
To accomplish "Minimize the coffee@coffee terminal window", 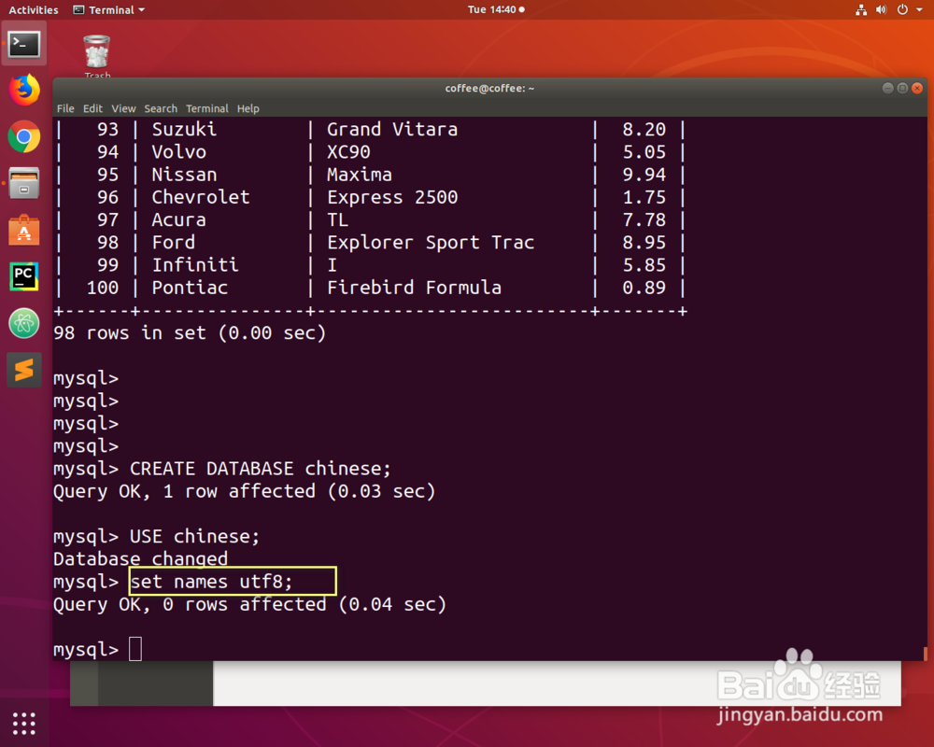I will point(887,88).
